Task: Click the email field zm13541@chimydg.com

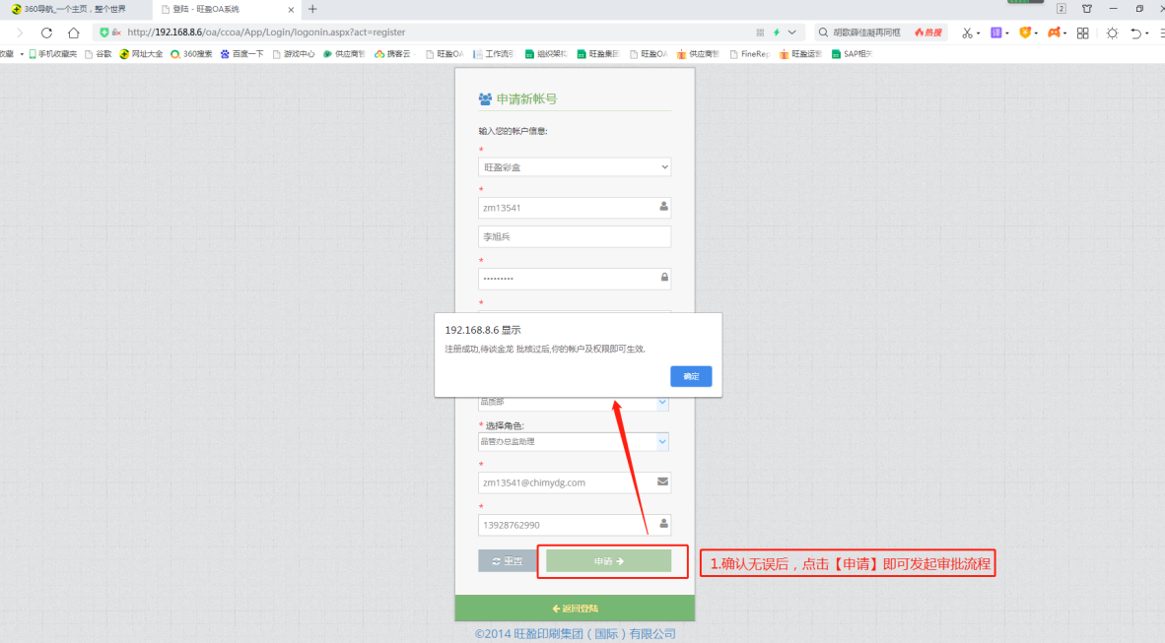Action: point(575,482)
